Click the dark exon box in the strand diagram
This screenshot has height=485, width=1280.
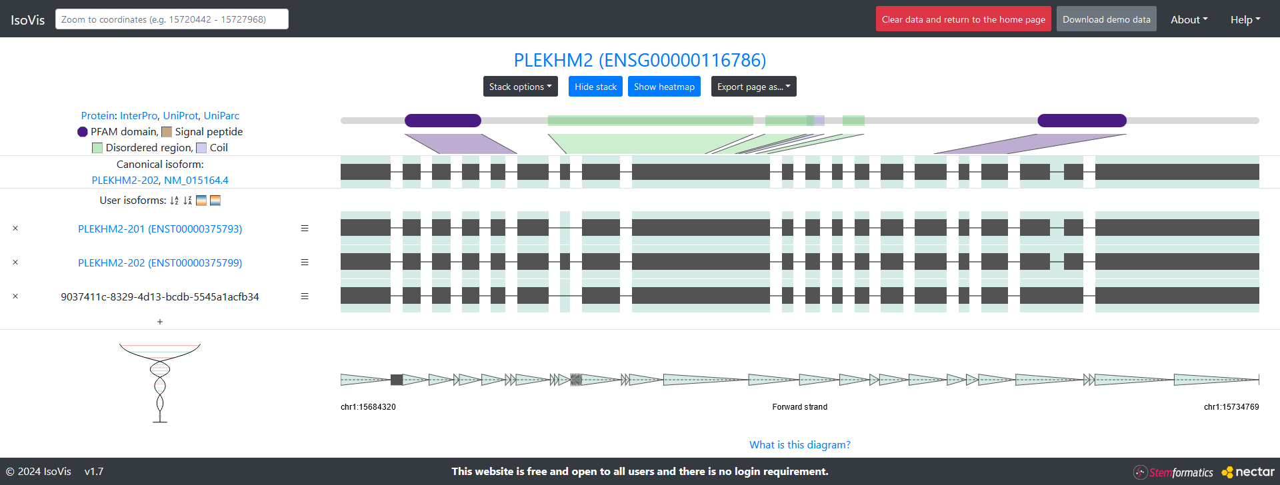397,380
